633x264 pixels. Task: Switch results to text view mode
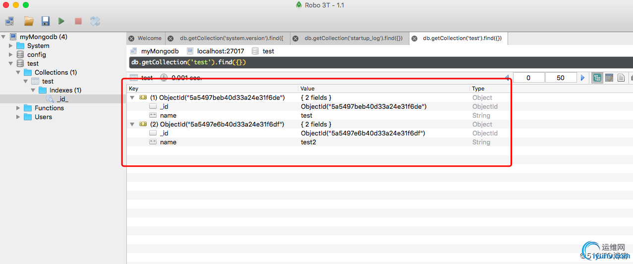tap(621, 78)
